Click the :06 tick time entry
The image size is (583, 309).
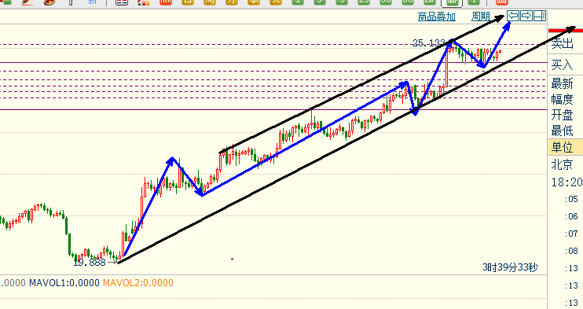(x=571, y=216)
